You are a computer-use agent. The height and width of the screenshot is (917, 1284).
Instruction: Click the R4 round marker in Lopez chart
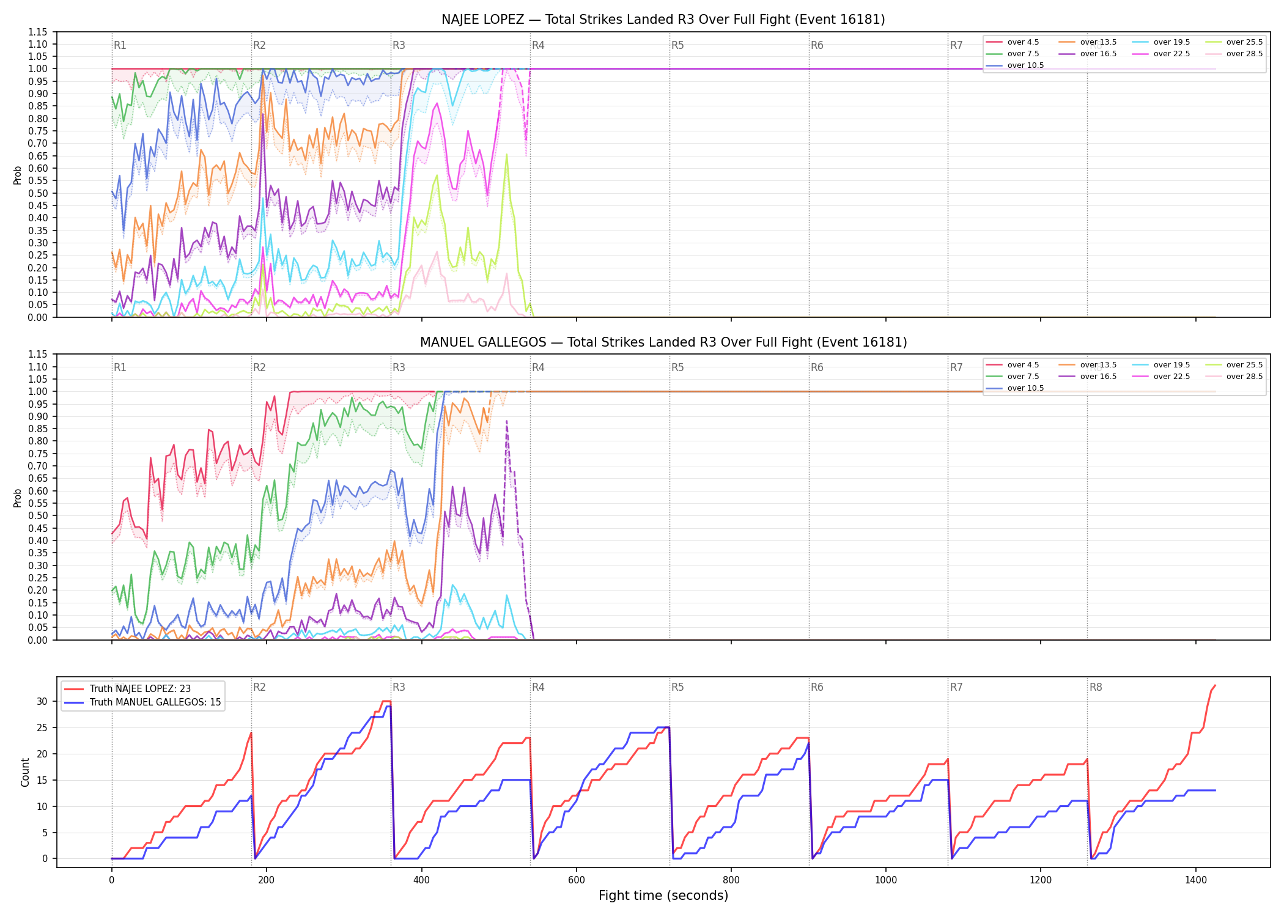click(x=538, y=45)
